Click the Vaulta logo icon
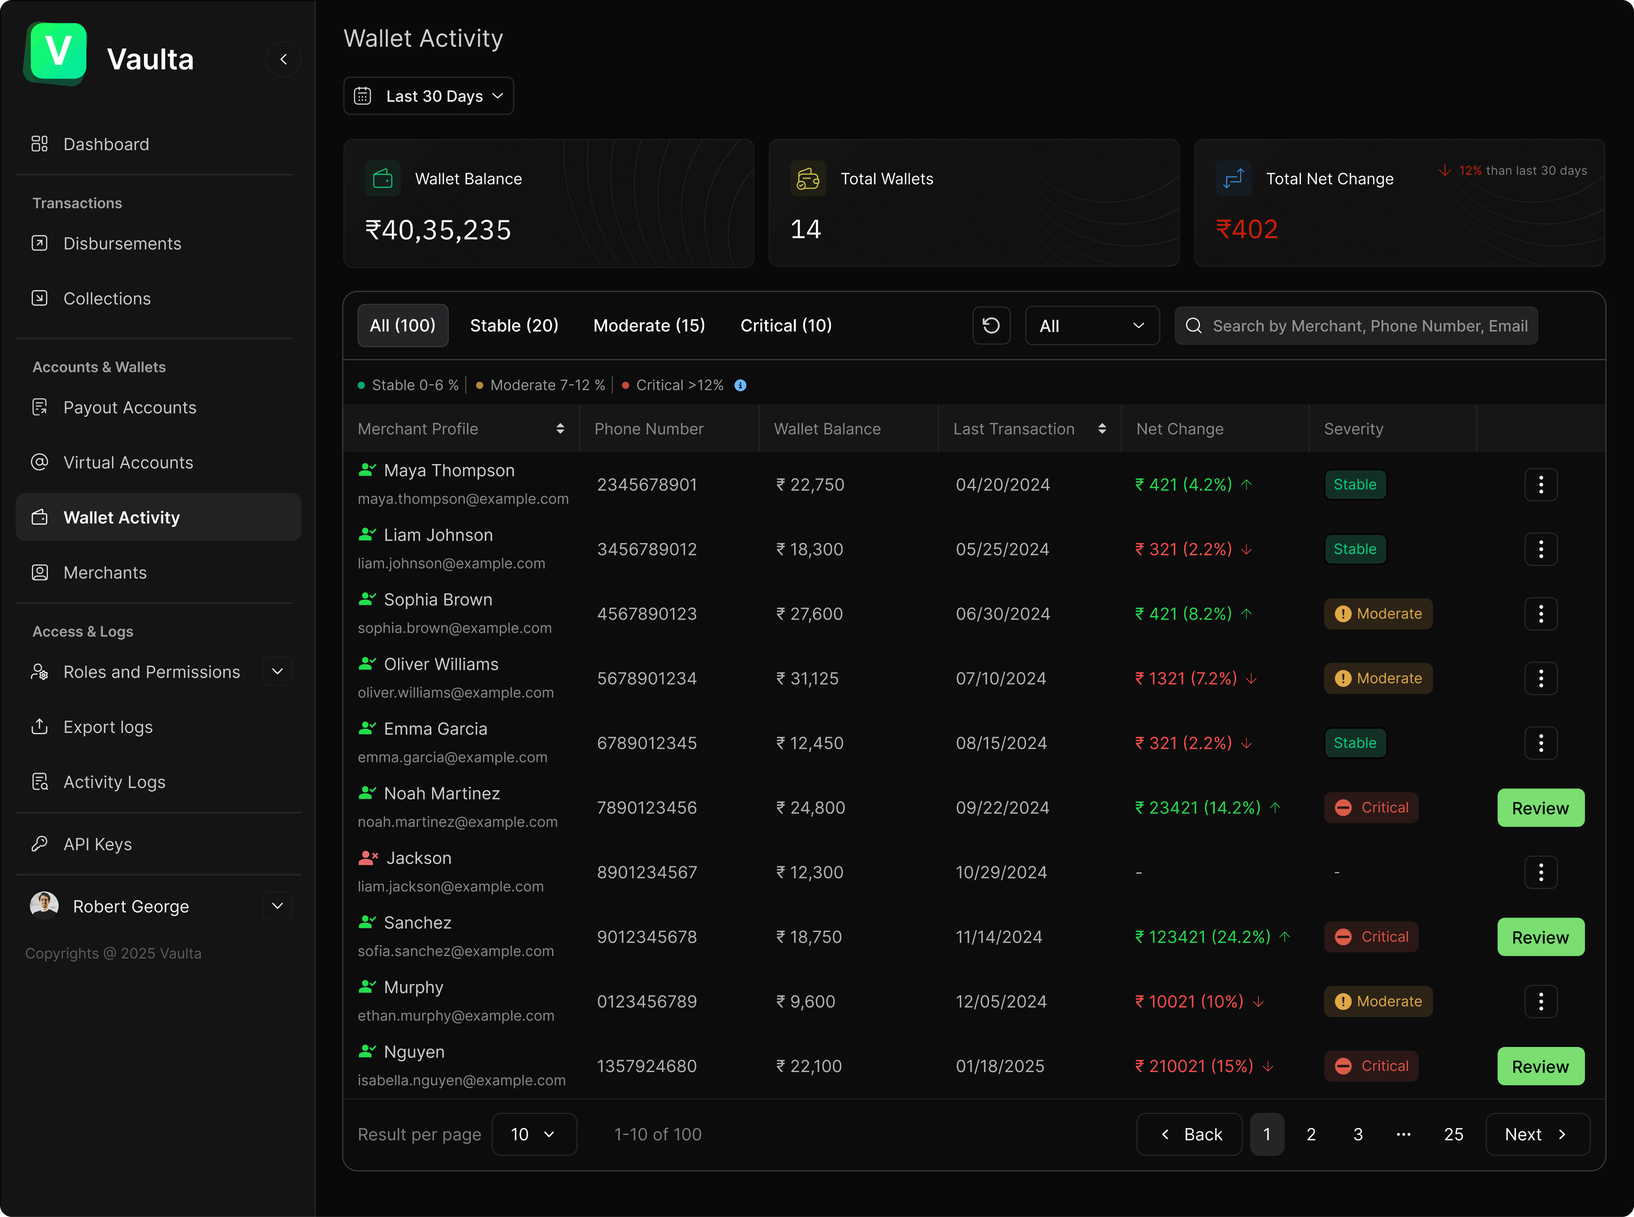 point(57,52)
